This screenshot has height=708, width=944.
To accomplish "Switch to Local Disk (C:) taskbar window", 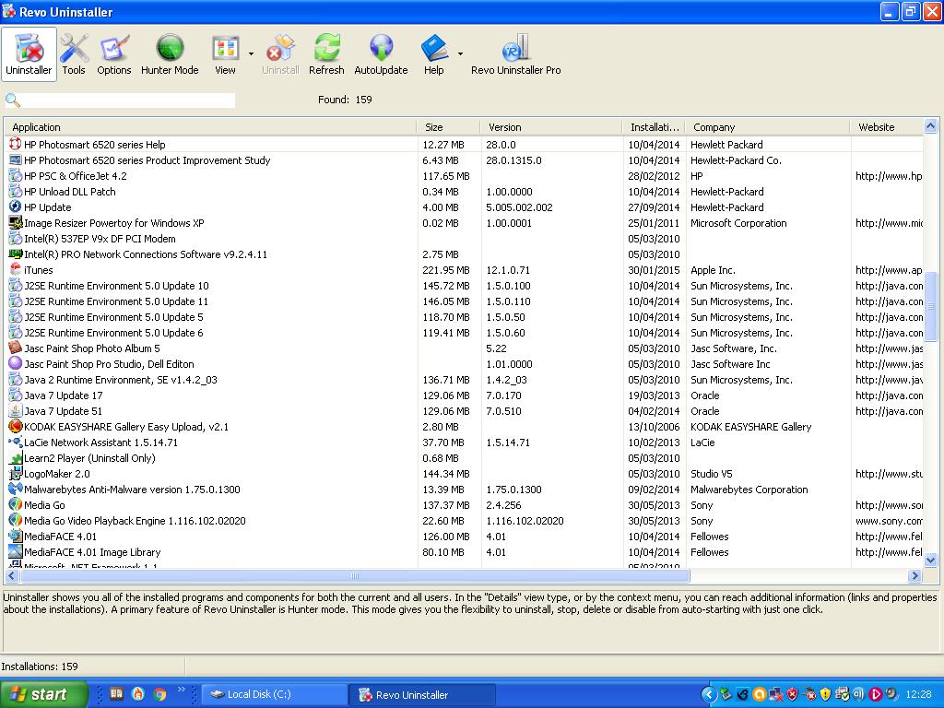I will 274,694.
